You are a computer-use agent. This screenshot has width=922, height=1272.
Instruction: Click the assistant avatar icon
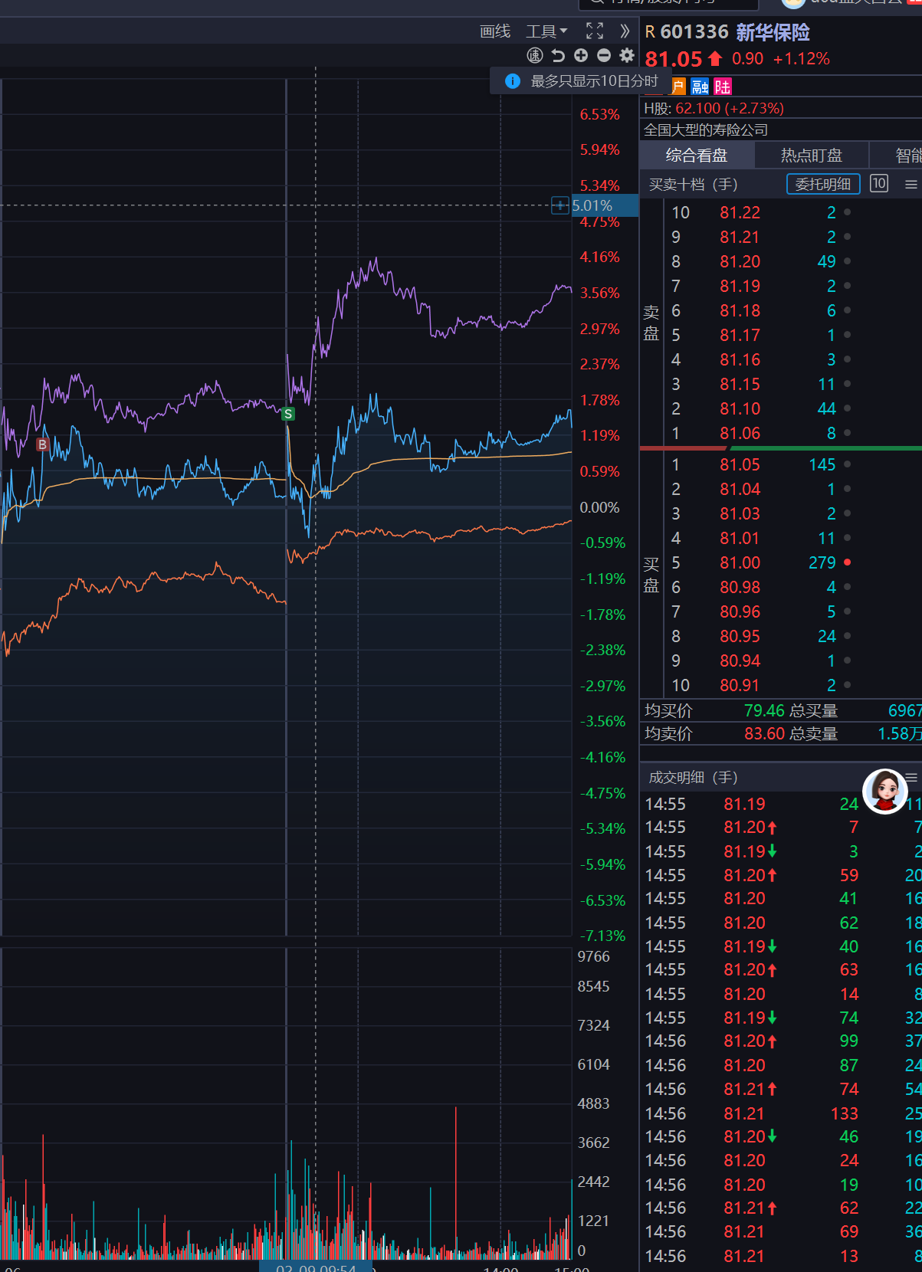point(885,792)
